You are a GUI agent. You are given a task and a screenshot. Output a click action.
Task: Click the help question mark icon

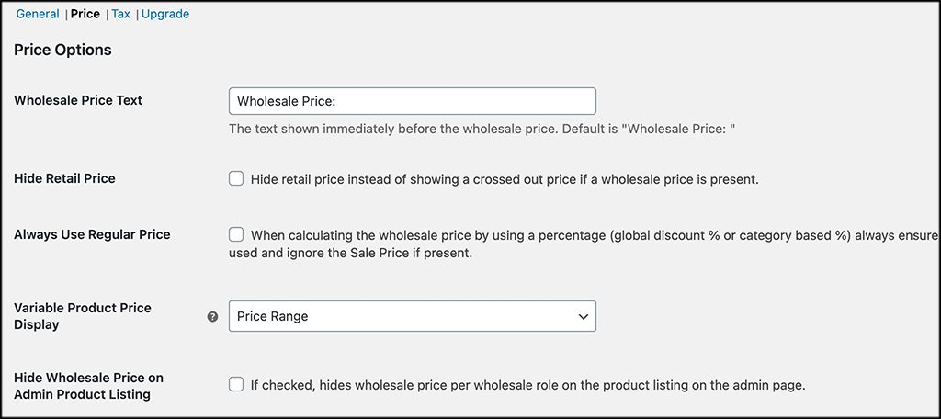coord(213,316)
